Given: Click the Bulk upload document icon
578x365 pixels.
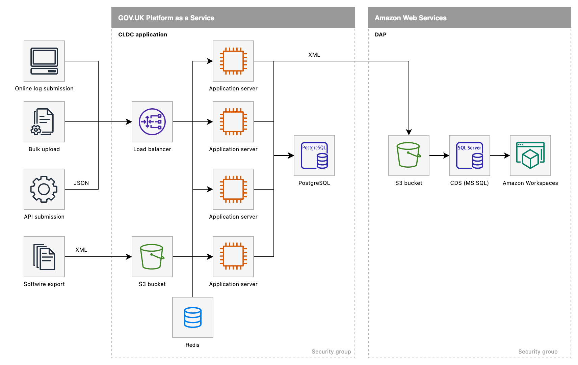Looking at the screenshot, I should 44,122.
